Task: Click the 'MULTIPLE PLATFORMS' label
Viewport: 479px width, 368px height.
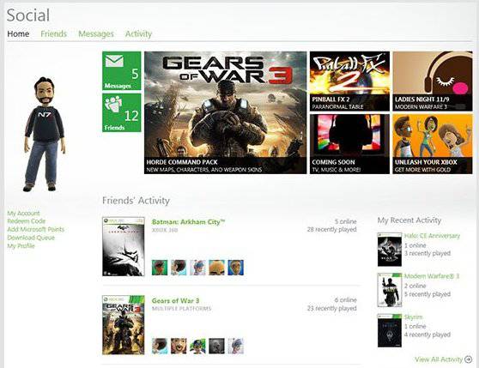Action: point(181,309)
